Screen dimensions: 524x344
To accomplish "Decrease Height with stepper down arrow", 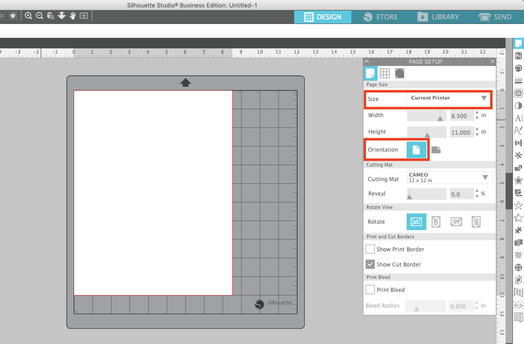I will pyautogui.click(x=477, y=134).
